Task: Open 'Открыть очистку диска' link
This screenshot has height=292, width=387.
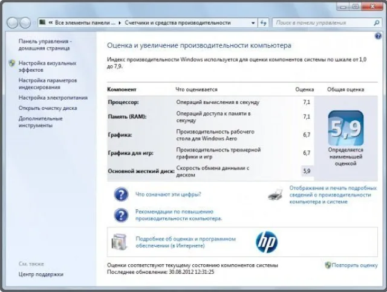Action: coord(48,108)
